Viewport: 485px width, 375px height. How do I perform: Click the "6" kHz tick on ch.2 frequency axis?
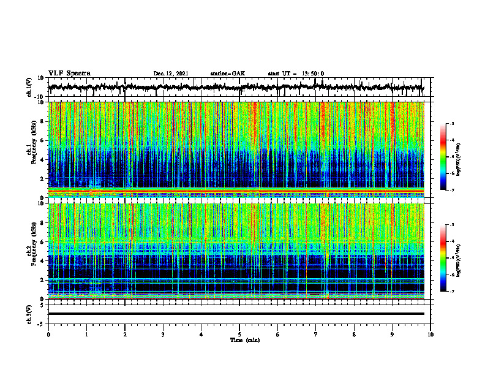pos(43,242)
